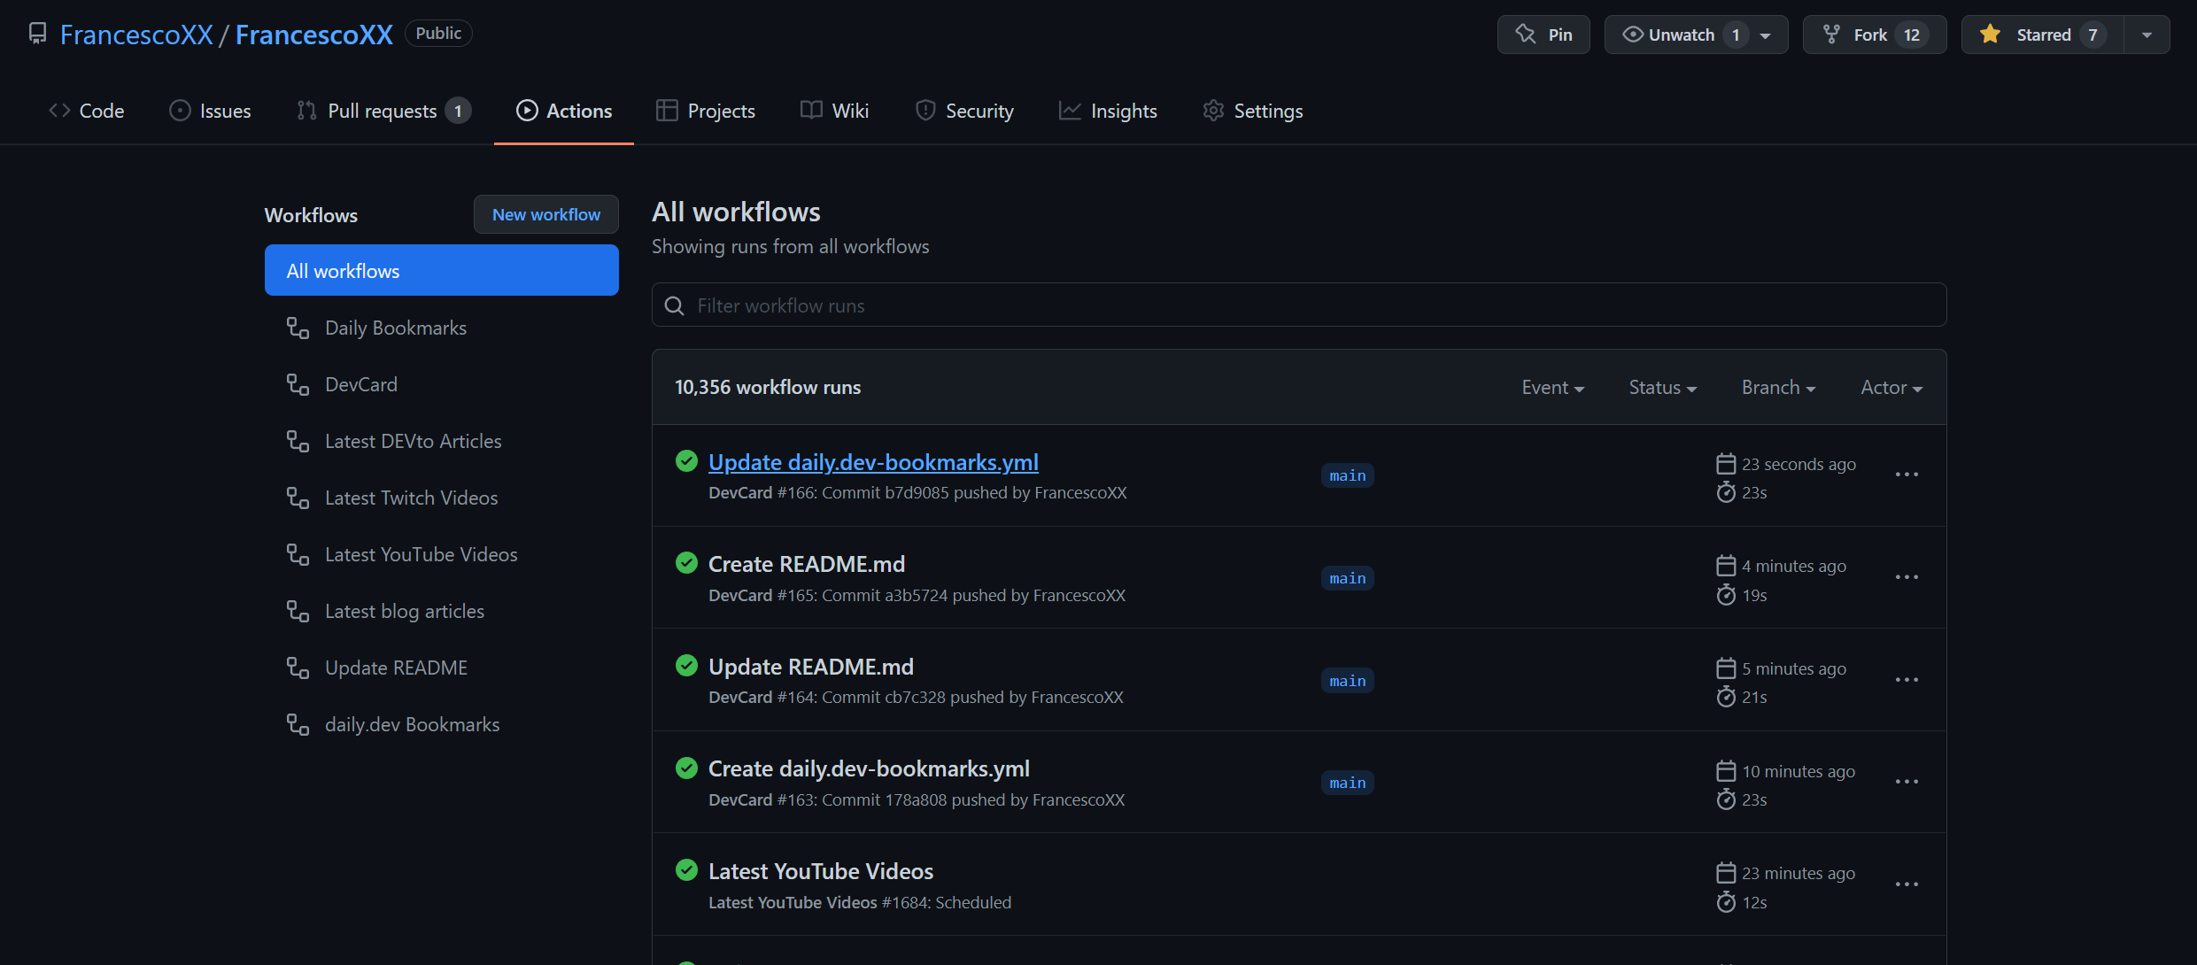Click the workflow icon next to Latest blog articles
The height and width of the screenshot is (965, 2197).
pos(298,611)
